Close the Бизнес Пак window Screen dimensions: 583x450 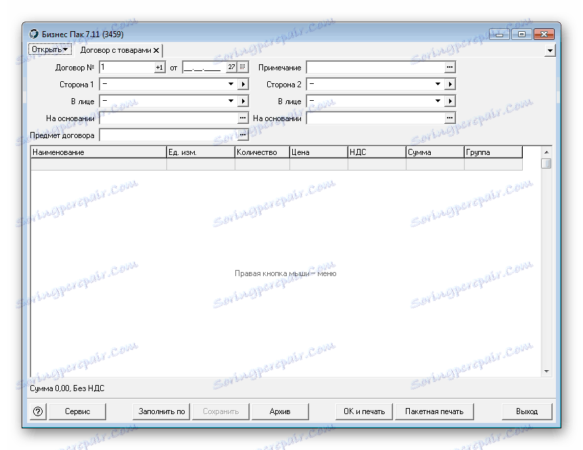544,35
